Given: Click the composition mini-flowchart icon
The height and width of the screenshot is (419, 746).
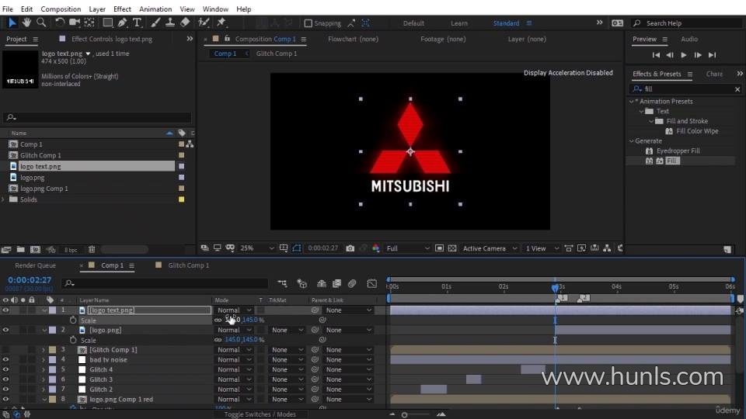Looking at the screenshot, I should pyautogui.click(x=282, y=284).
